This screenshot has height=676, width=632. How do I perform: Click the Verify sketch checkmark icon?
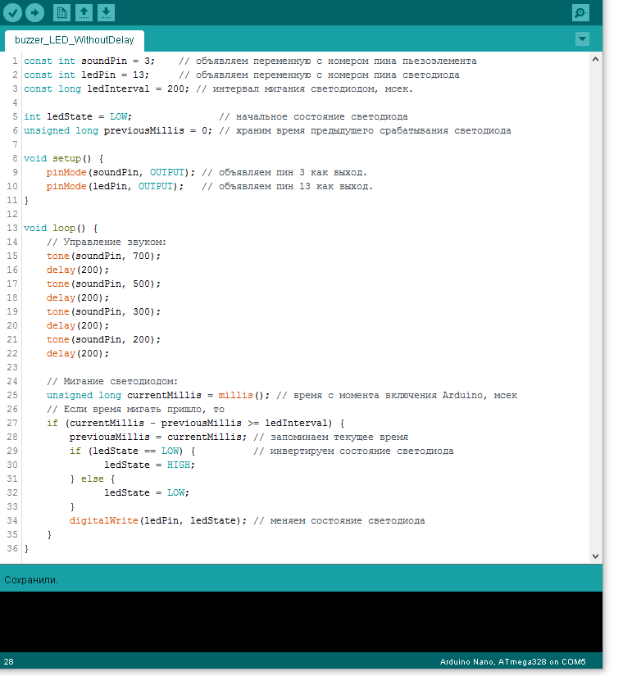pyautogui.click(x=12, y=12)
